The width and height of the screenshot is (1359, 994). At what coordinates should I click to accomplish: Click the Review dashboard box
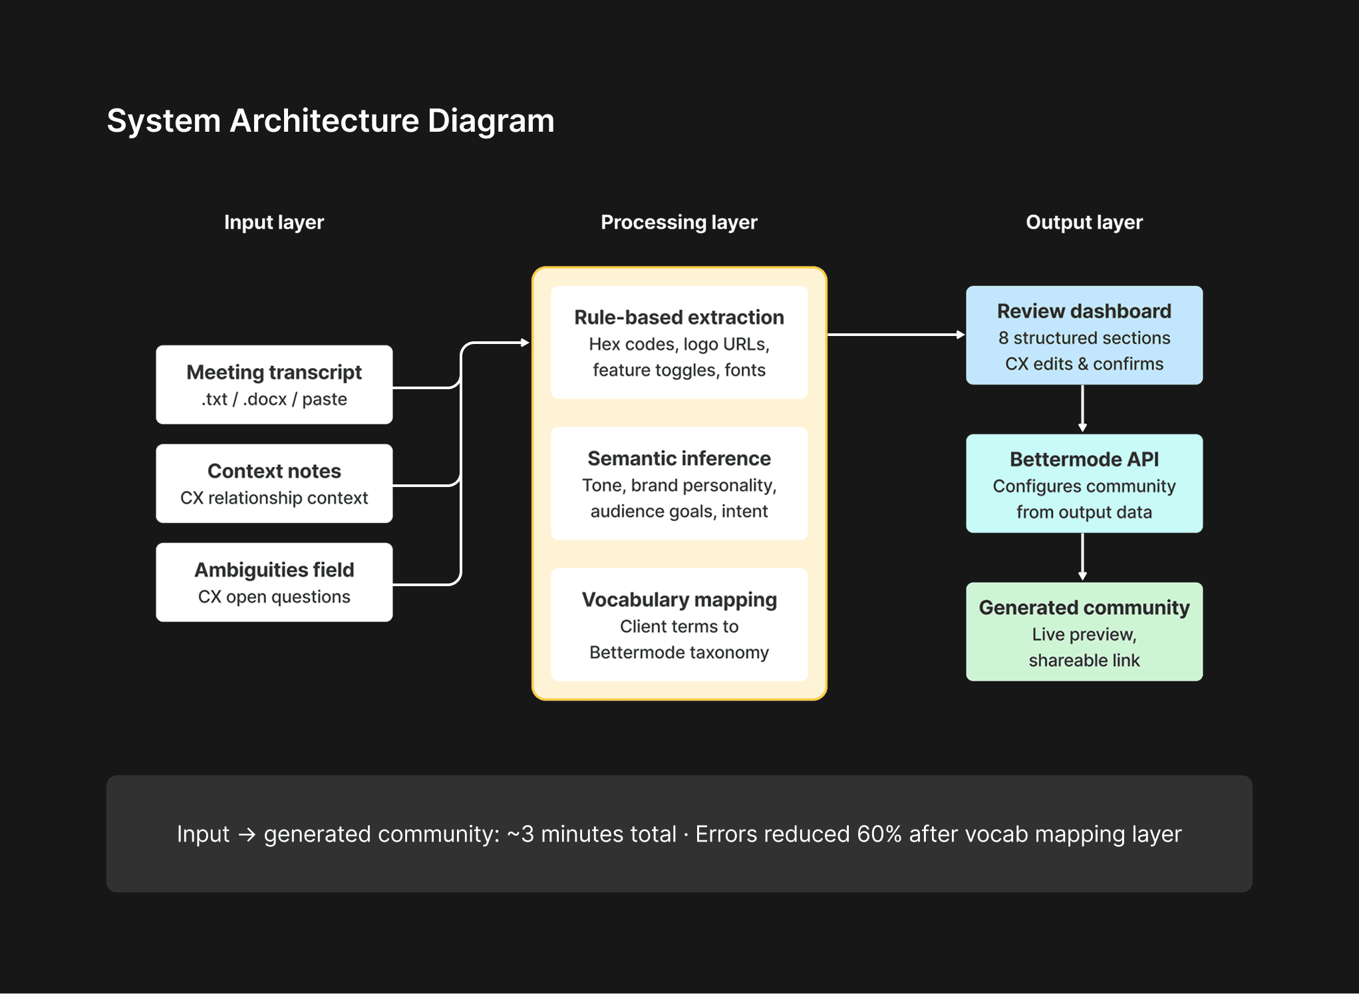pyautogui.click(x=1084, y=335)
